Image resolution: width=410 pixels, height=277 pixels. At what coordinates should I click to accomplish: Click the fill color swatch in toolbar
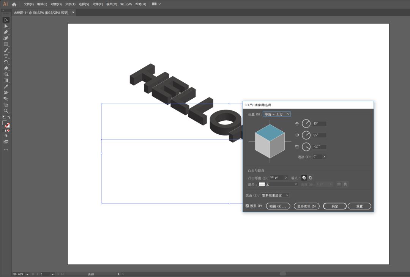pyautogui.click(x=5, y=123)
